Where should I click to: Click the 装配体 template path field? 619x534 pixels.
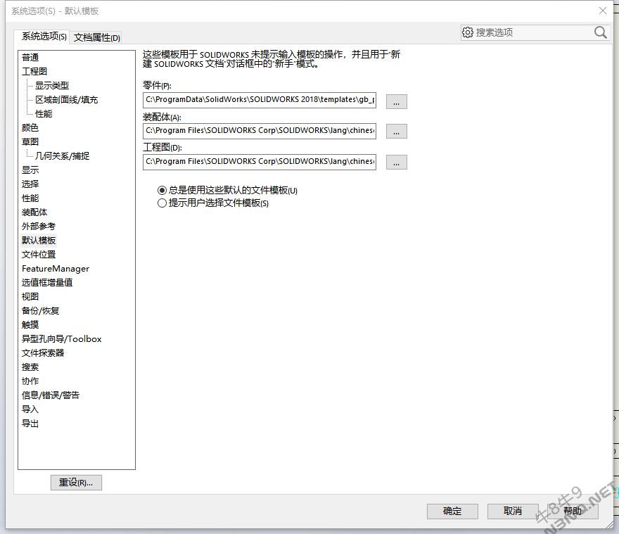(x=260, y=131)
